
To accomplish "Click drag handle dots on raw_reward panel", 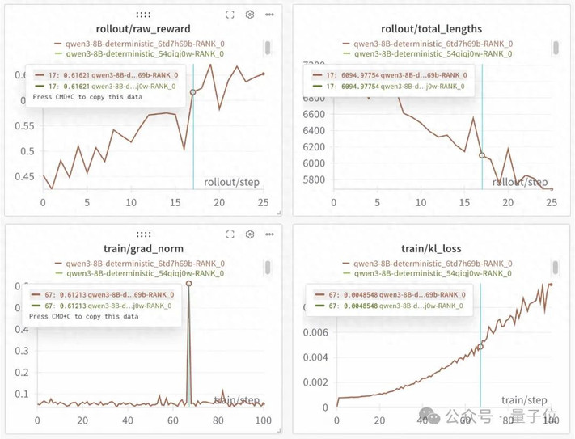I will click(x=143, y=15).
